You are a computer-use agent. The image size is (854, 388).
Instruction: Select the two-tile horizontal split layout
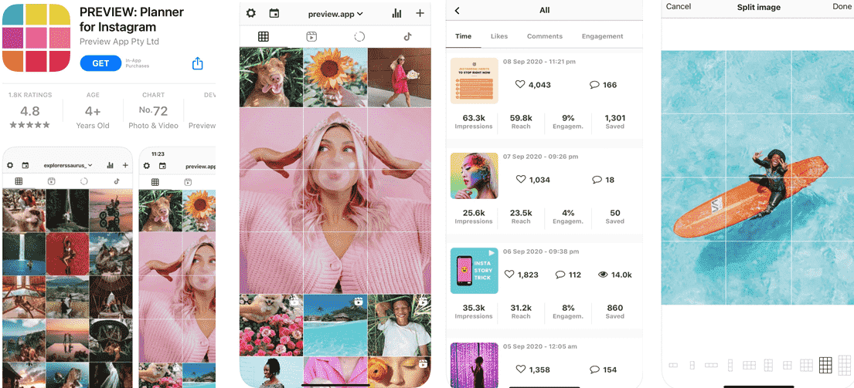(x=673, y=365)
